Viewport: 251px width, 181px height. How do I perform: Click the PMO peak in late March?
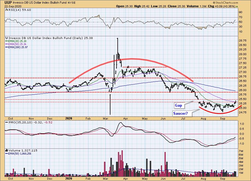coord(120,123)
